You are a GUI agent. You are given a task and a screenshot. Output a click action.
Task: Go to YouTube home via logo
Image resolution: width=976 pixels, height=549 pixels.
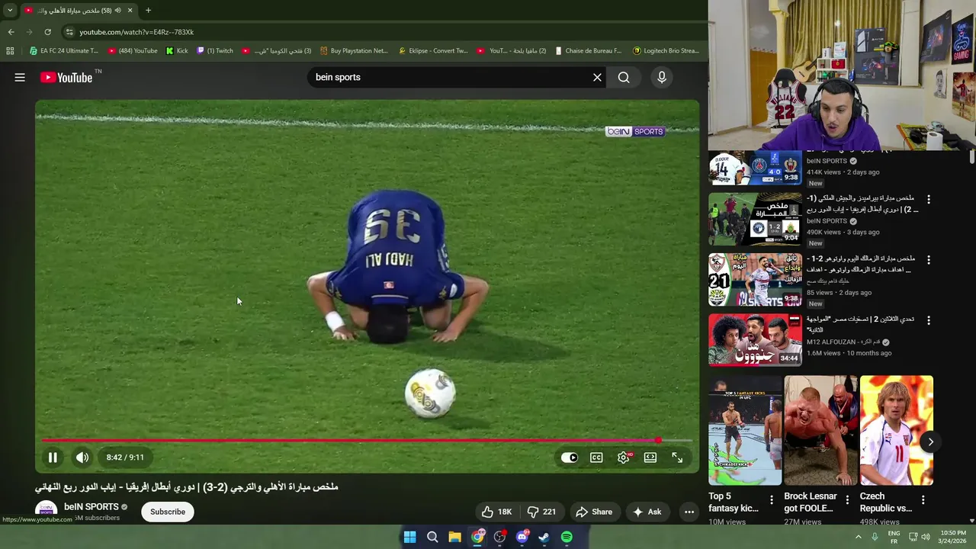(x=66, y=77)
